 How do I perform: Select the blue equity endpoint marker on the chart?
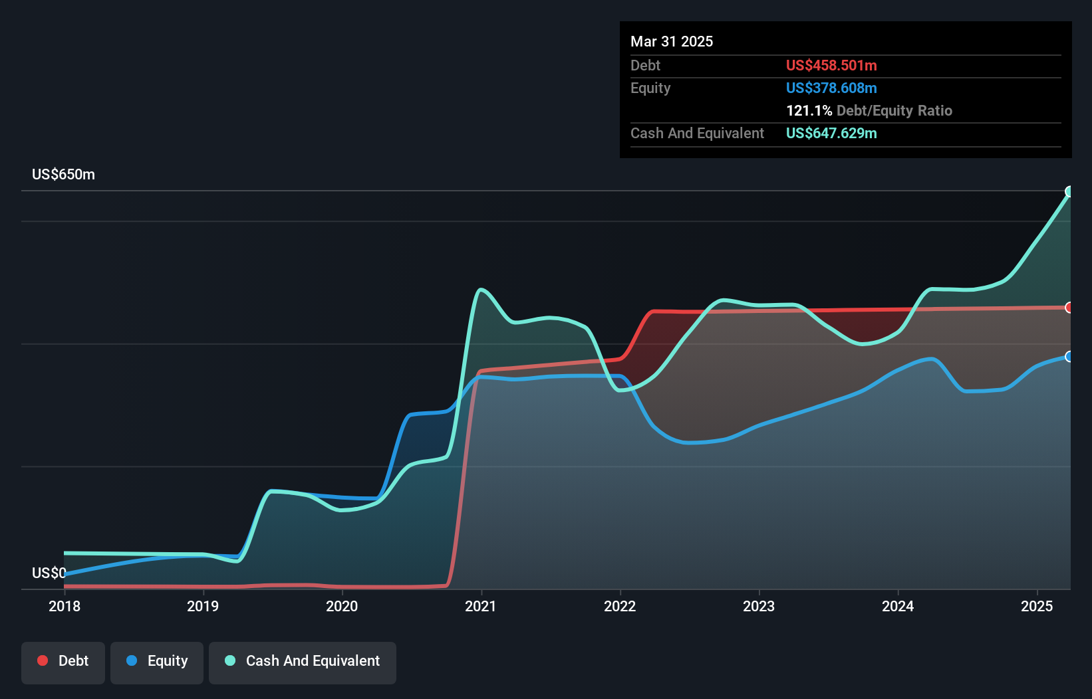1069,357
